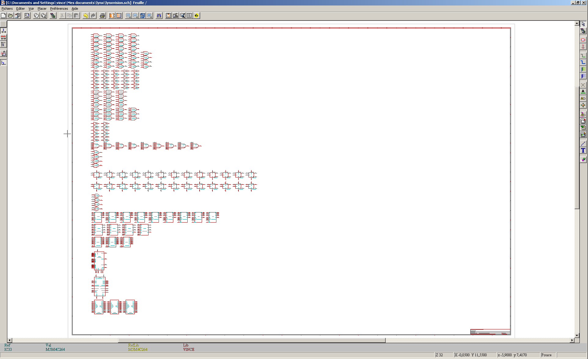This screenshot has width=588, height=359.
Task: Choose the green draw wire tool
Action: pos(583,56)
